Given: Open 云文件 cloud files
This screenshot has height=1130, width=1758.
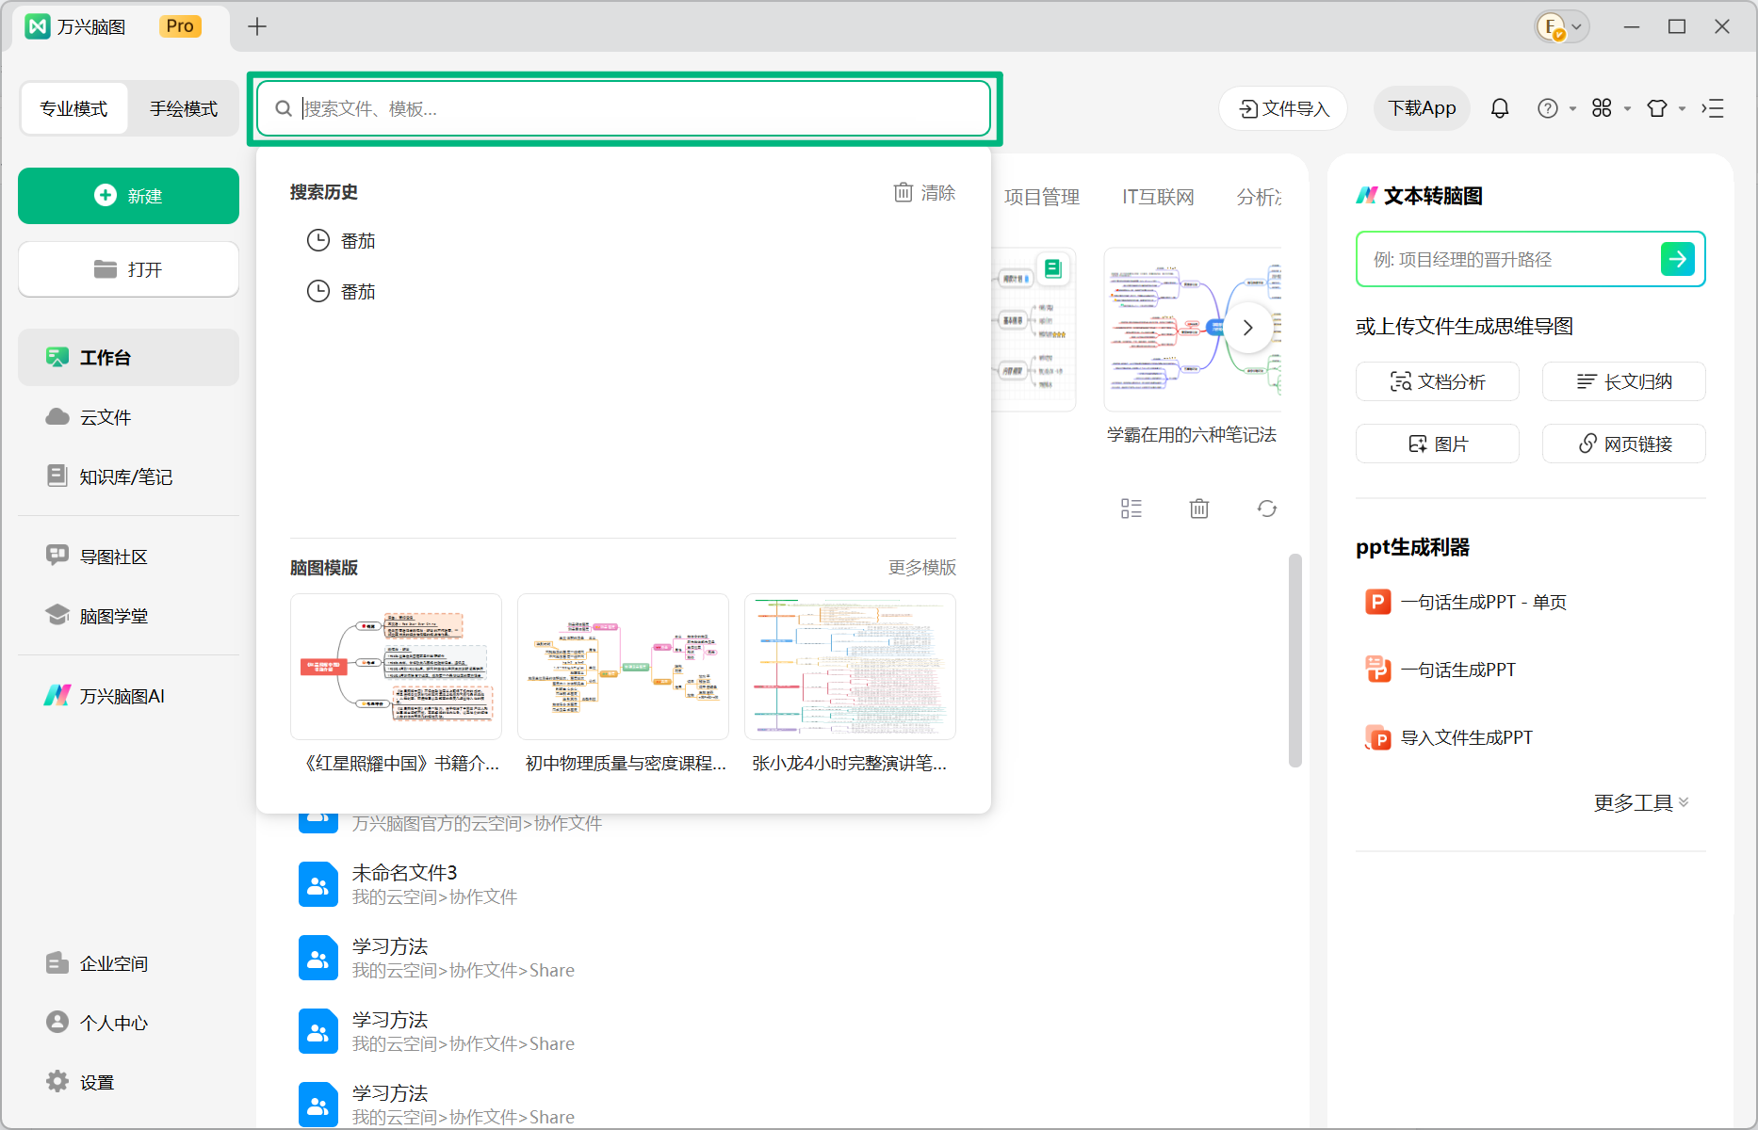Looking at the screenshot, I should (89, 417).
